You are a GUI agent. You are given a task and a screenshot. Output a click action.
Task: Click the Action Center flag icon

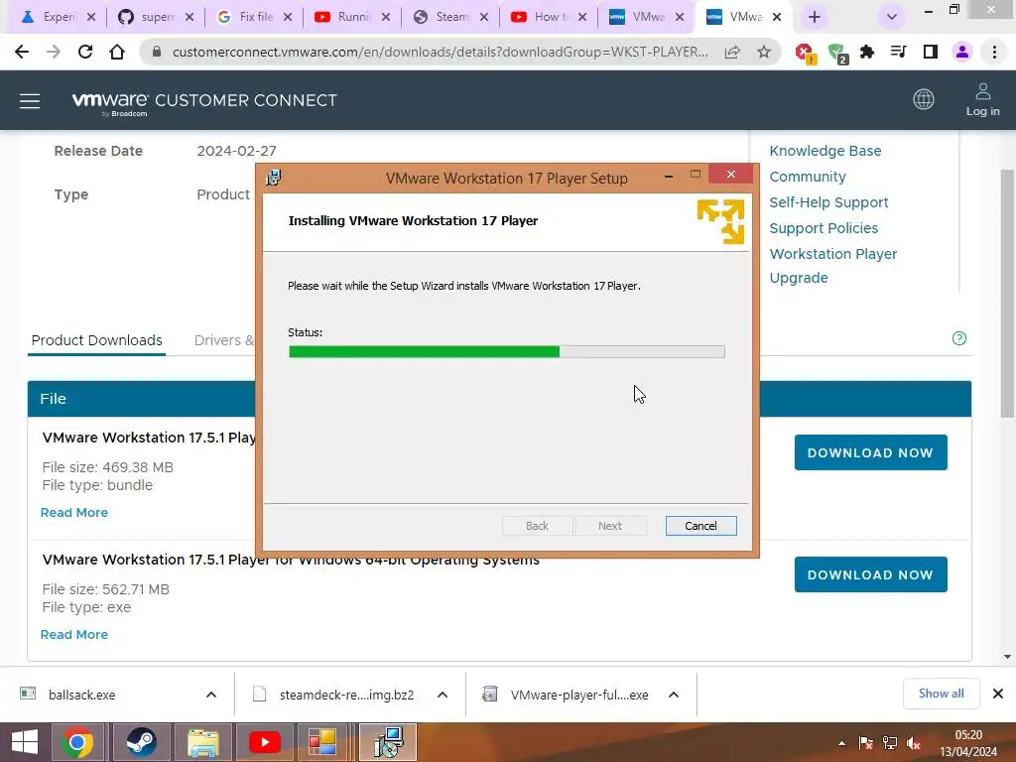click(x=865, y=743)
